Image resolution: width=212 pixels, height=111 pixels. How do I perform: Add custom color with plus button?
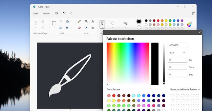199,89
